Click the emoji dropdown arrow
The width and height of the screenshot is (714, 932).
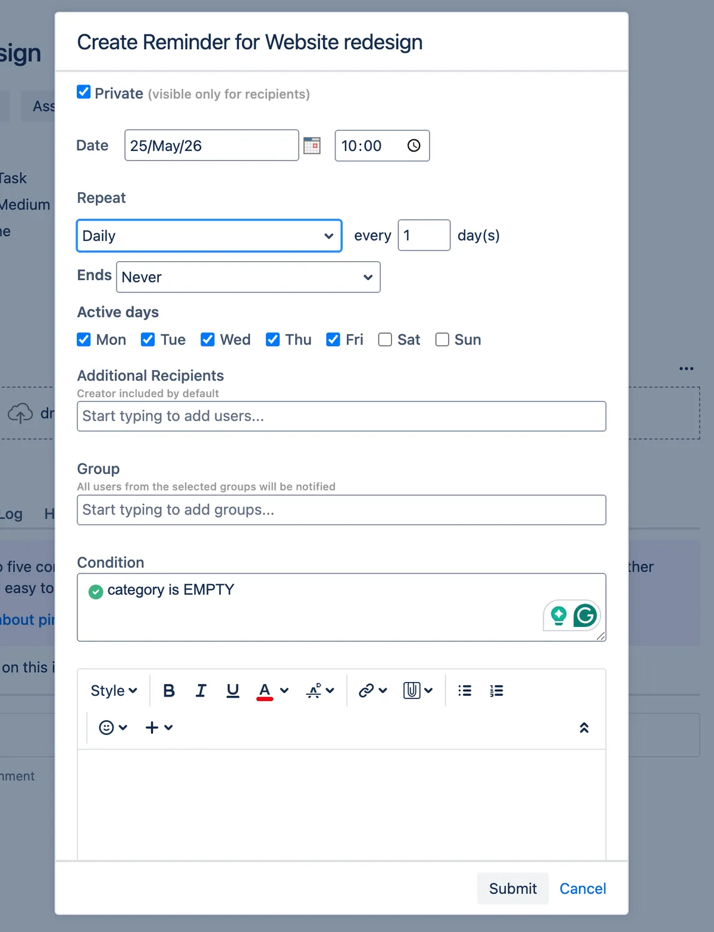123,727
